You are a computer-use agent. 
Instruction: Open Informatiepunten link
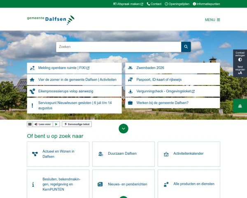coord(206,4)
